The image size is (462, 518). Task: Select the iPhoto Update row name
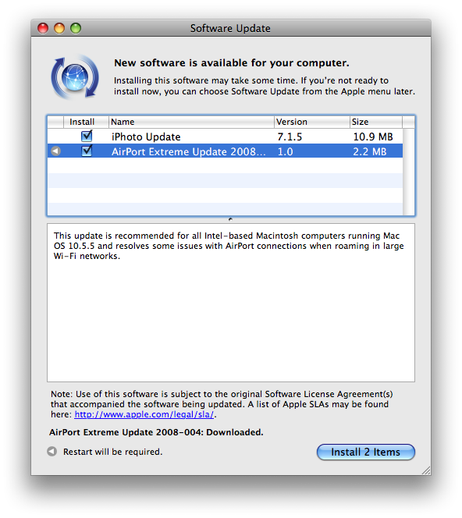point(146,137)
